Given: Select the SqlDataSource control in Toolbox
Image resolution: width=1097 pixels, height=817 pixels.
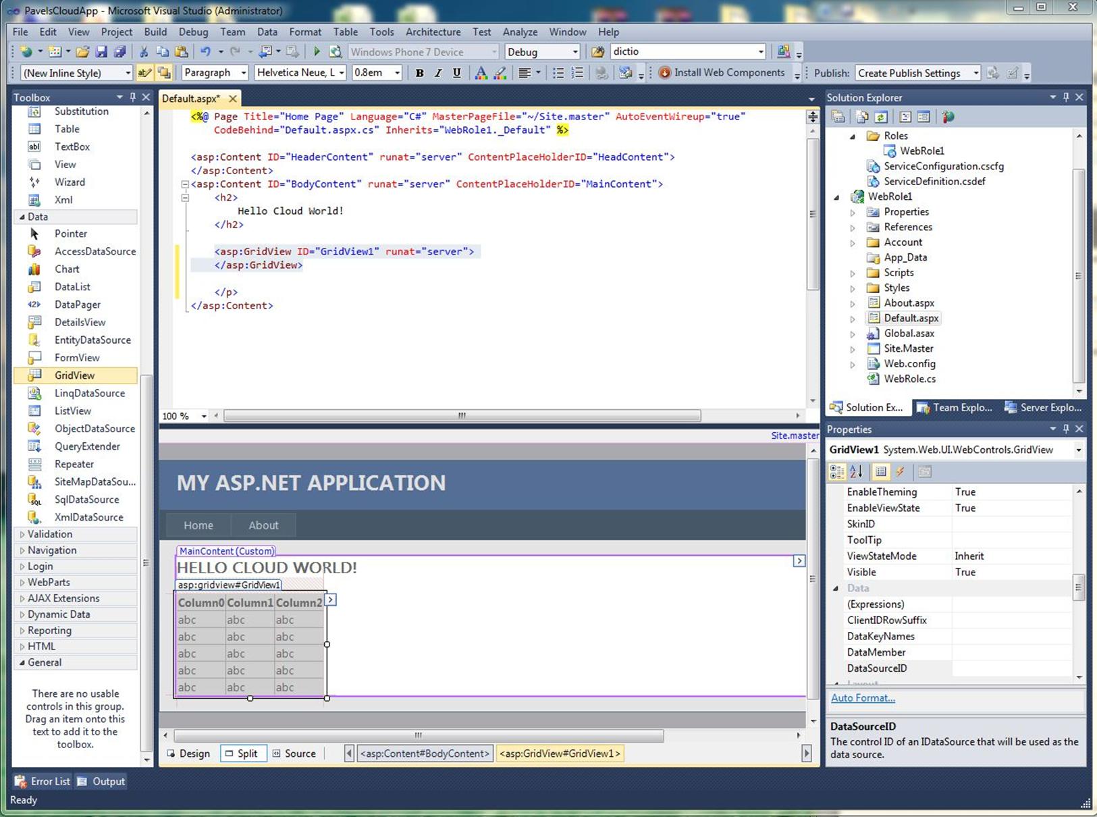Looking at the screenshot, I should (x=86, y=499).
